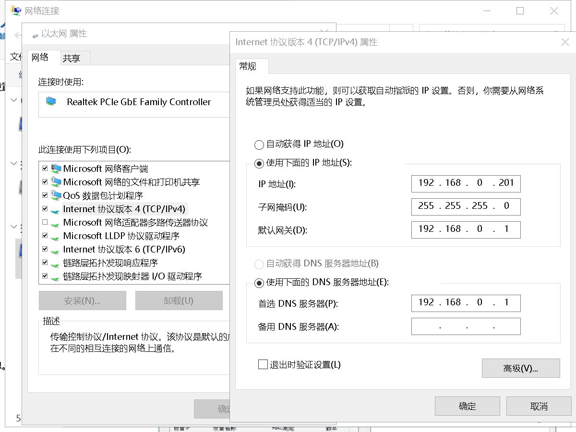Image resolution: width=576 pixels, height=432 pixels.
Task: Switch to the 共享 tab
Action: point(72,59)
